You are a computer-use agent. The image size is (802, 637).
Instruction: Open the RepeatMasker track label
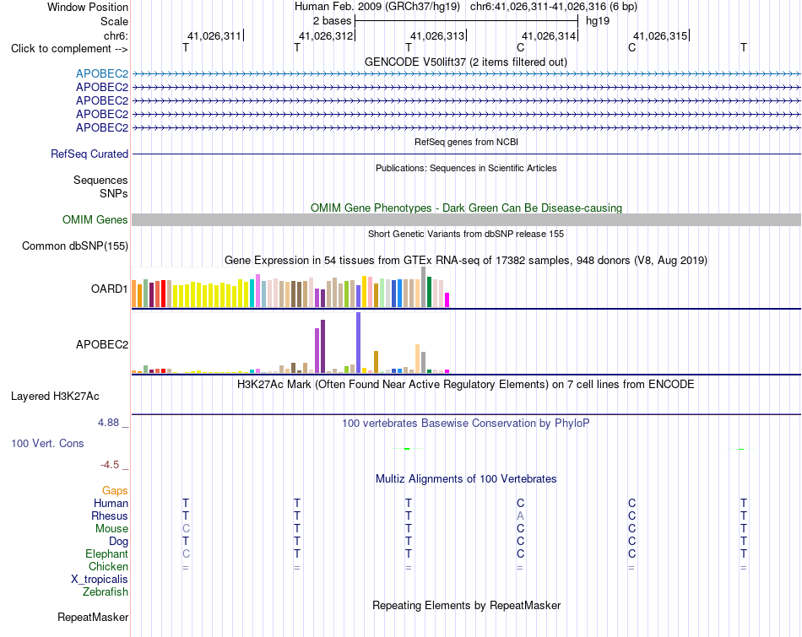coord(93,617)
